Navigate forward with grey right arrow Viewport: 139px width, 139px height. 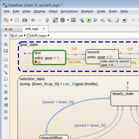tap(40, 20)
